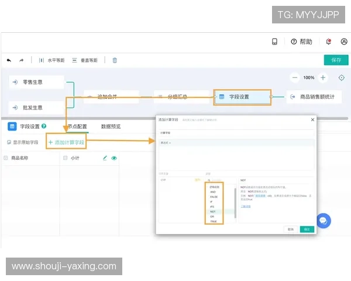Screen dimensions: 351x281
Task: Open the blue chat support bubble
Action: pyautogui.click(x=324, y=221)
